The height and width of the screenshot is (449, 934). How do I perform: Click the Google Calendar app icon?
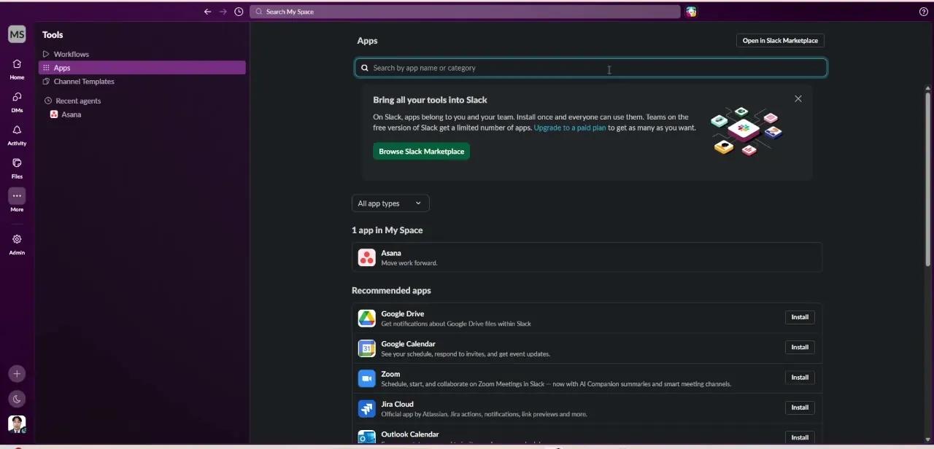367,348
